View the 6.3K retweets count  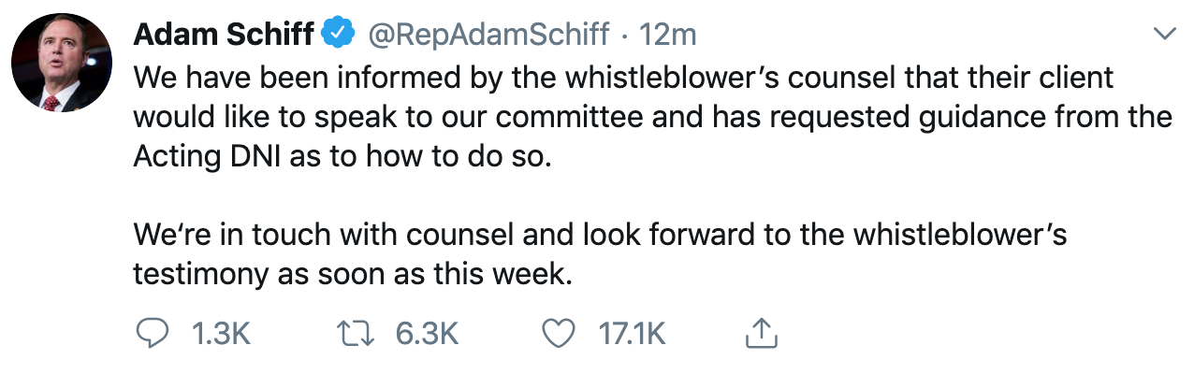point(428,333)
